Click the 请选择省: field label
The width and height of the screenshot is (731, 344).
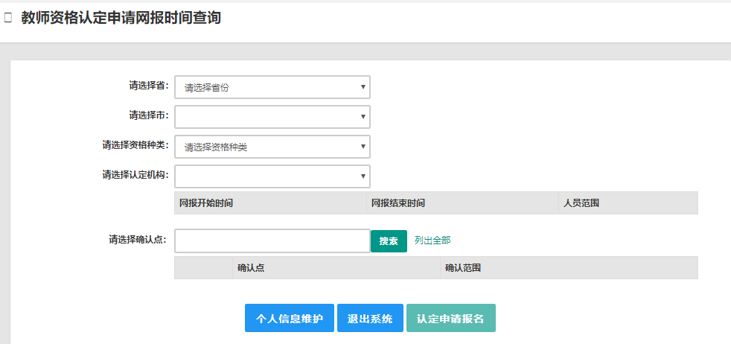(x=149, y=86)
